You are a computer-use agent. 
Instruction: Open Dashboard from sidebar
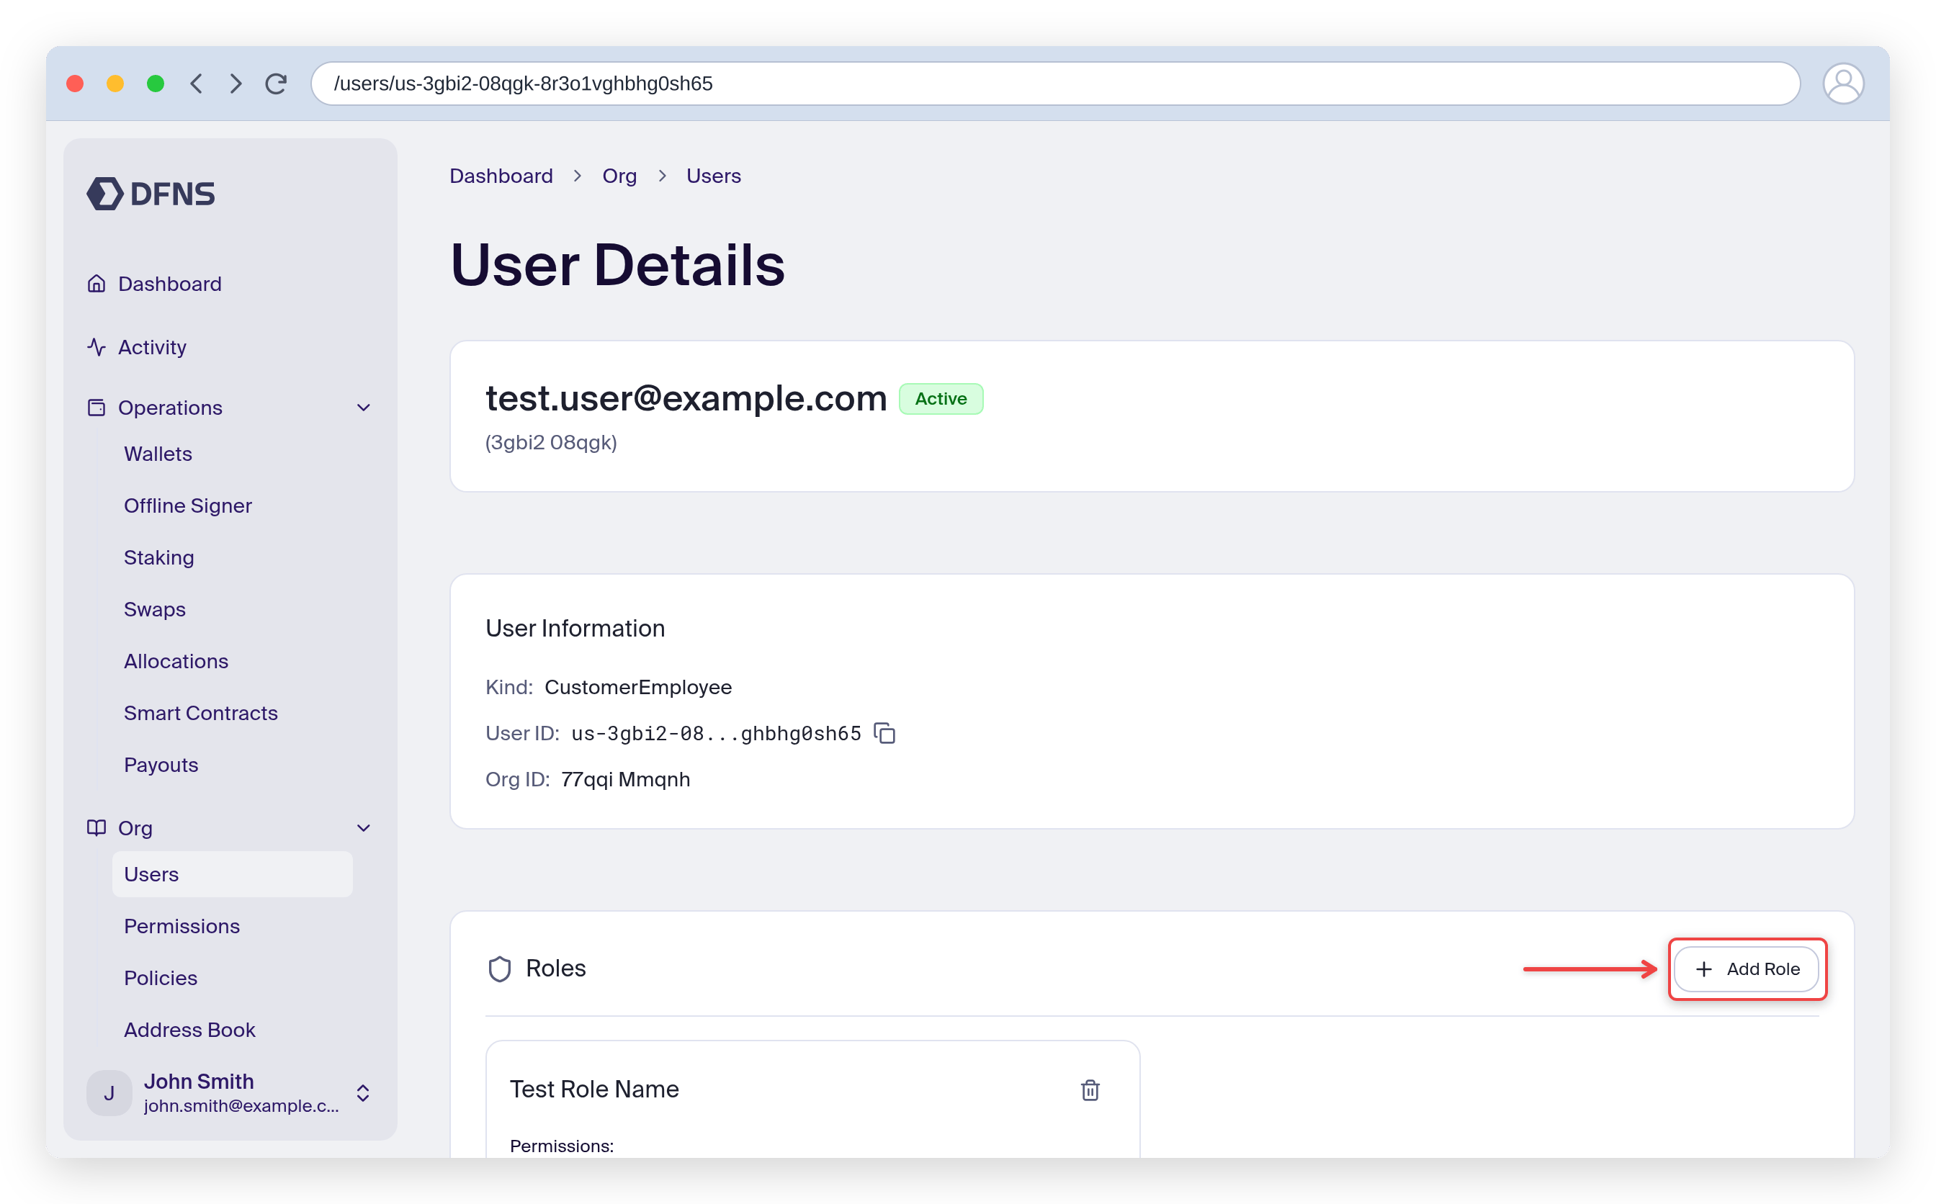pos(170,284)
